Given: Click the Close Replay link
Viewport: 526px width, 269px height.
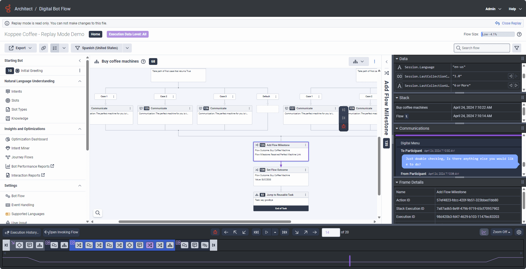Looking at the screenshot, I should 508,23.
